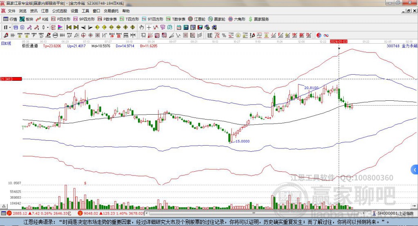Screen dimensions: 418x226
Task: Open 赢家服务 with dollar icon
Action: click(258, 19)
